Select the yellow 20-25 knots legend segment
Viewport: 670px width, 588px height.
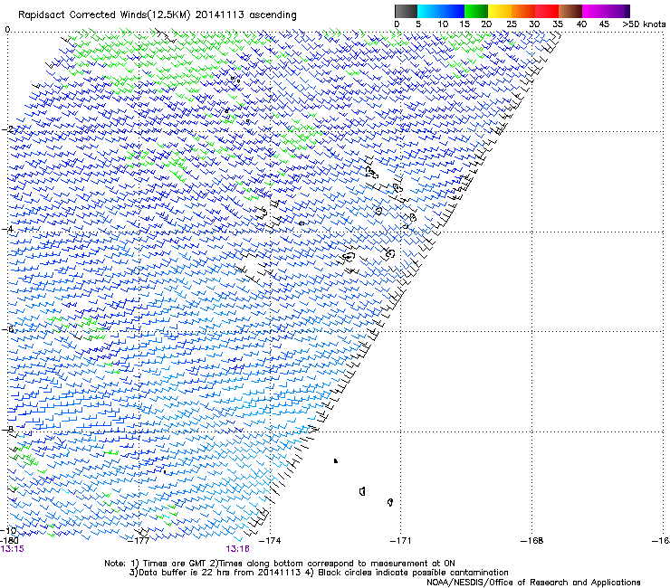pos(500,11)
